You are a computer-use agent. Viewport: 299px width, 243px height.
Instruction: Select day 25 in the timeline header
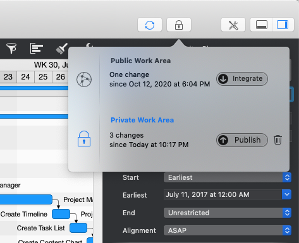tap(43, 77)
